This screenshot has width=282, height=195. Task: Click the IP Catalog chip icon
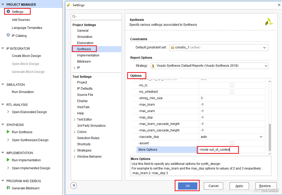click(x=8, y=35)
